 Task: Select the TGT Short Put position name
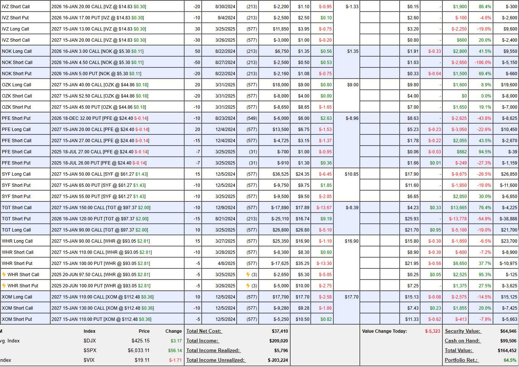click(x=16, y=219)
